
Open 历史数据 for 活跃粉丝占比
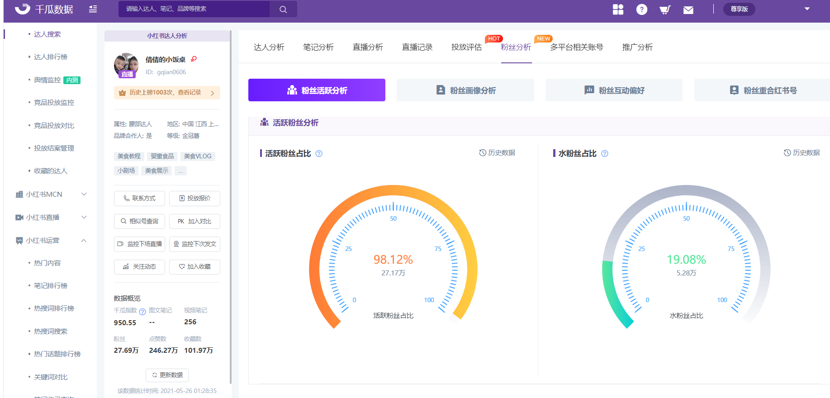(x=497, y=153)
